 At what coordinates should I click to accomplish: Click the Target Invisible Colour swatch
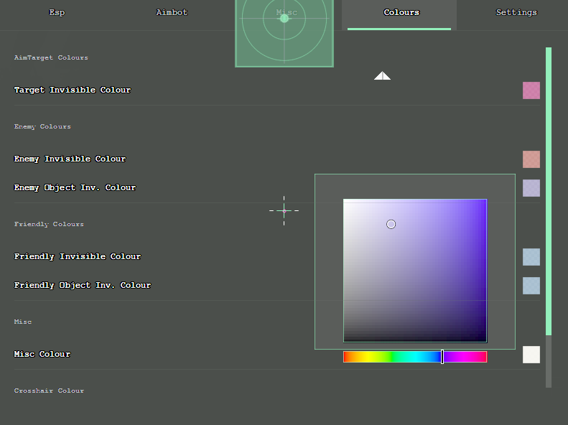point(531,90)
